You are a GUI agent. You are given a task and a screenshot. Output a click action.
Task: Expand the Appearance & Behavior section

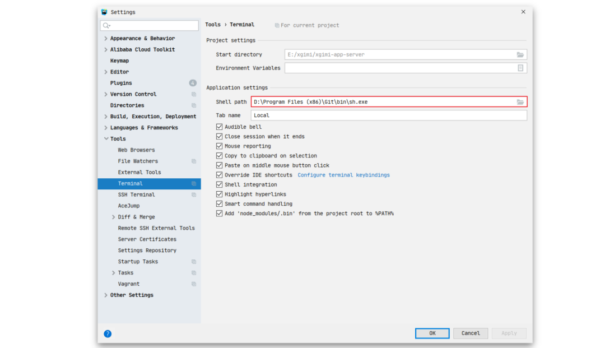pyautogui.click(x=106, y=39)
